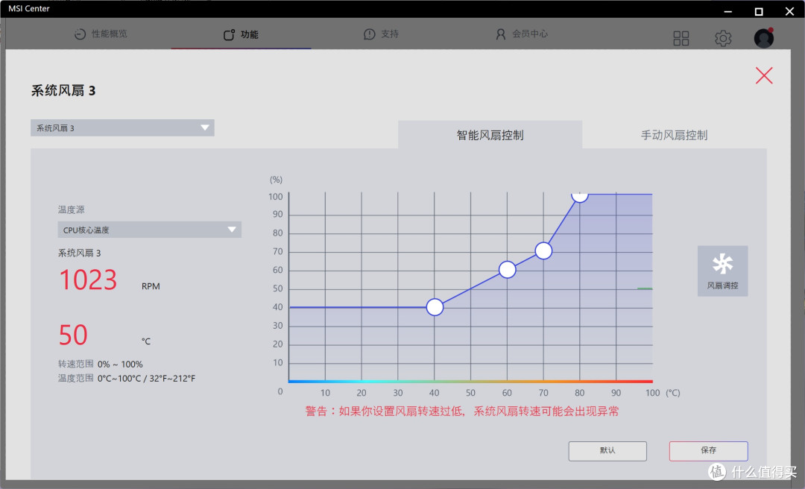Expand the CPU核心温度 temperature source dropdown
Viewport: 805px width, 489px height.
tap(149, 230)
